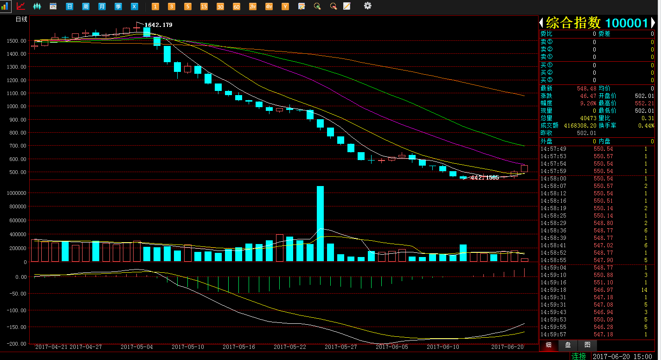This screenshot has height=360, width=661.
Task: Choose the 60-minute interval button
Action: tap(237, 6)
